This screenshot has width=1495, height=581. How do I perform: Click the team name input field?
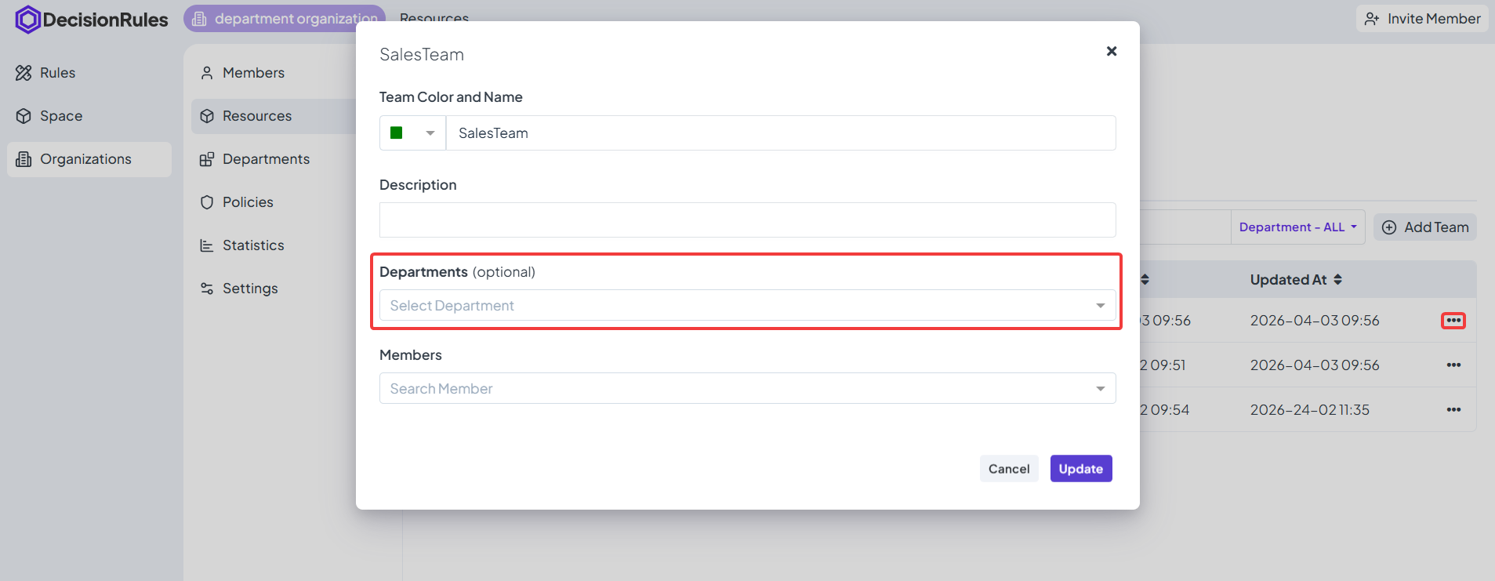point(780,133)
